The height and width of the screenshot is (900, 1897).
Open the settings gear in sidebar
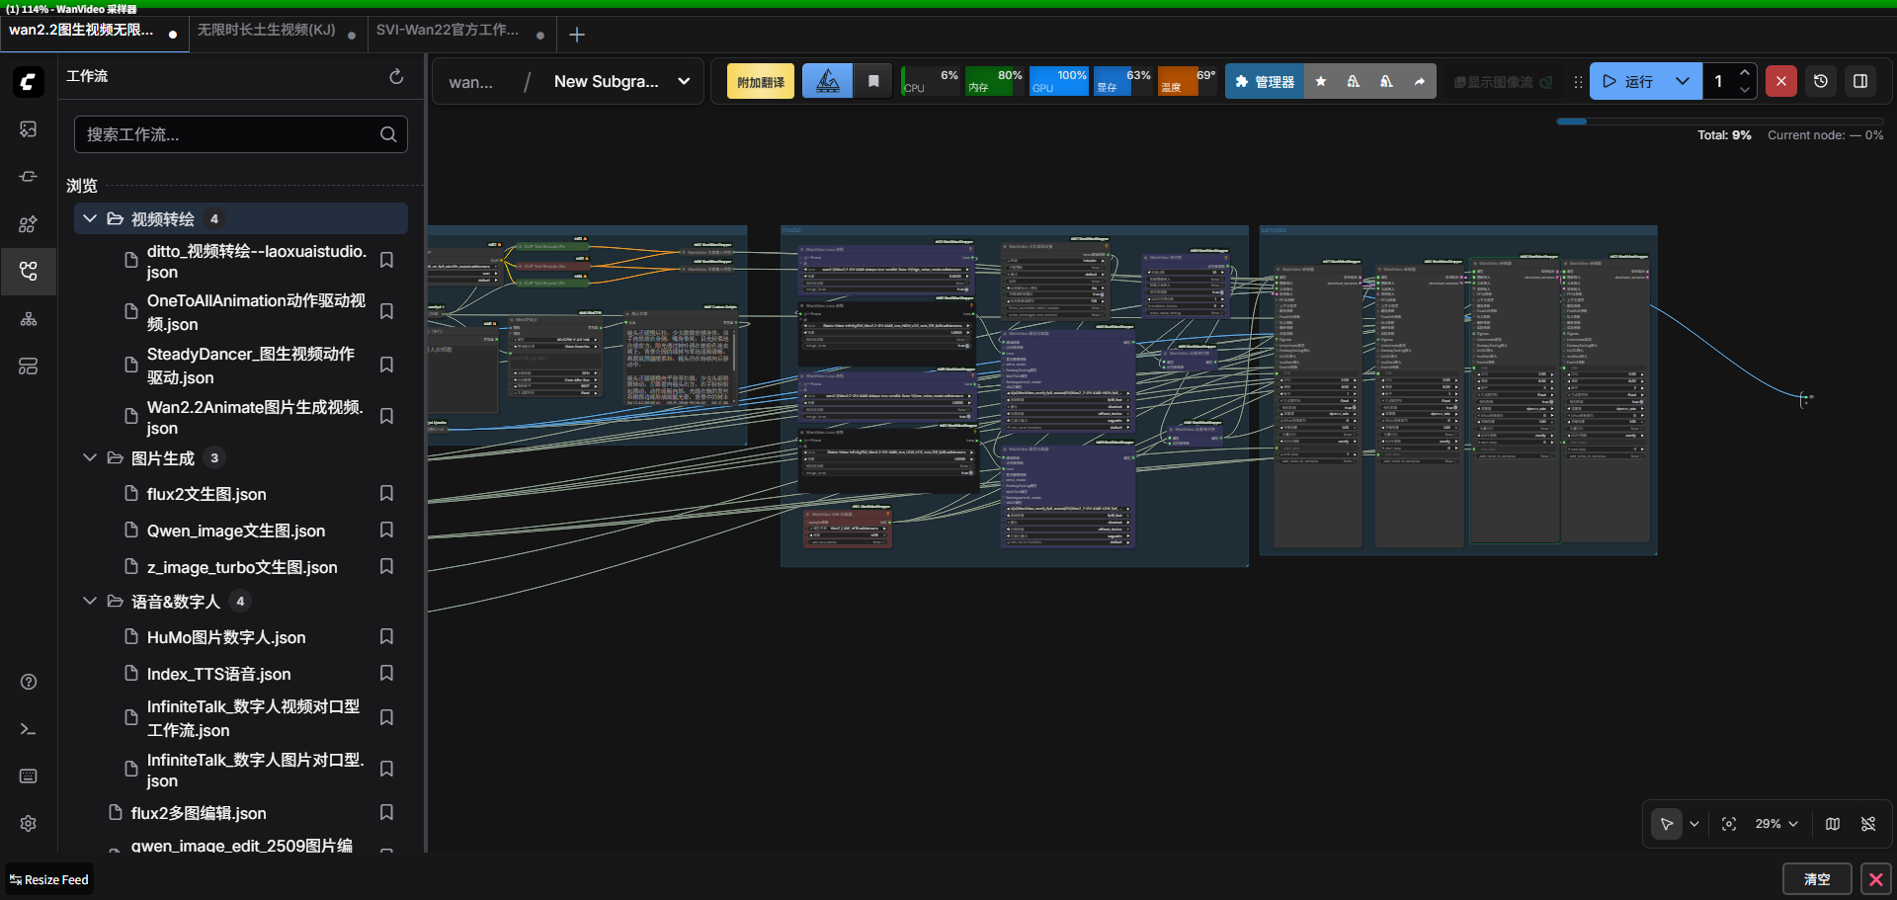click(29, 824)
